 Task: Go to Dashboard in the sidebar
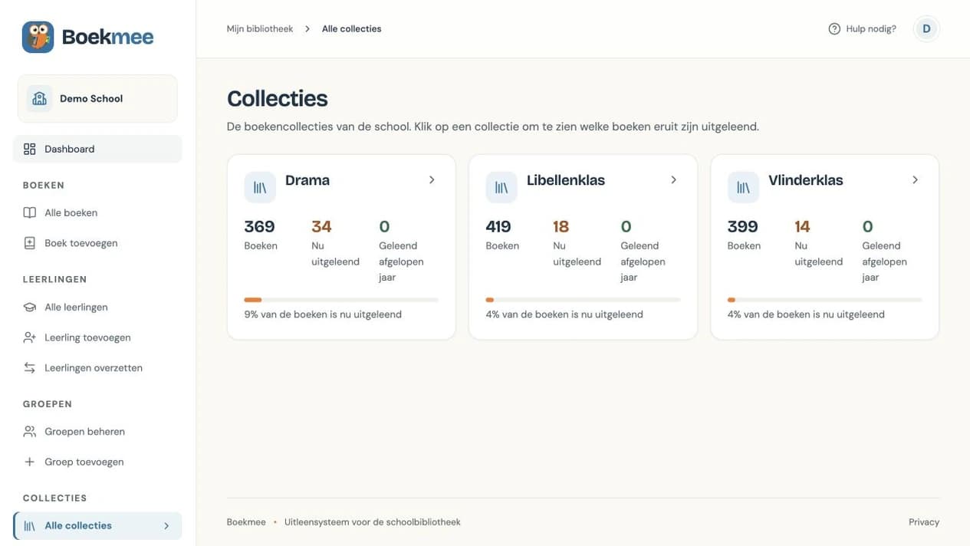click(97, 149)
